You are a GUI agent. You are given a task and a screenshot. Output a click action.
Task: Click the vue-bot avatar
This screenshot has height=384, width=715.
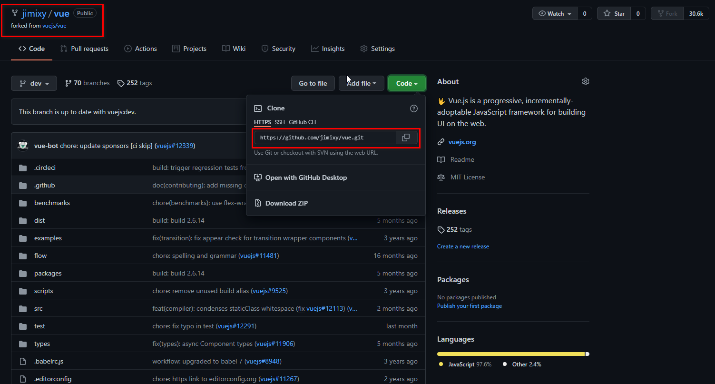pos(23,145)
